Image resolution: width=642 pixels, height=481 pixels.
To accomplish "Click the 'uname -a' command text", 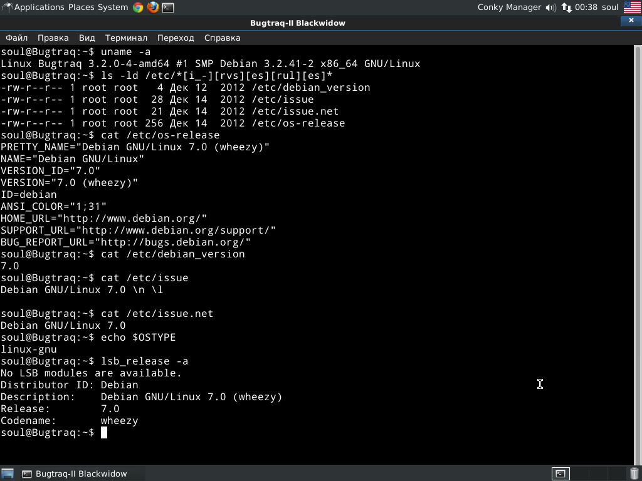I will click(125, 52).
